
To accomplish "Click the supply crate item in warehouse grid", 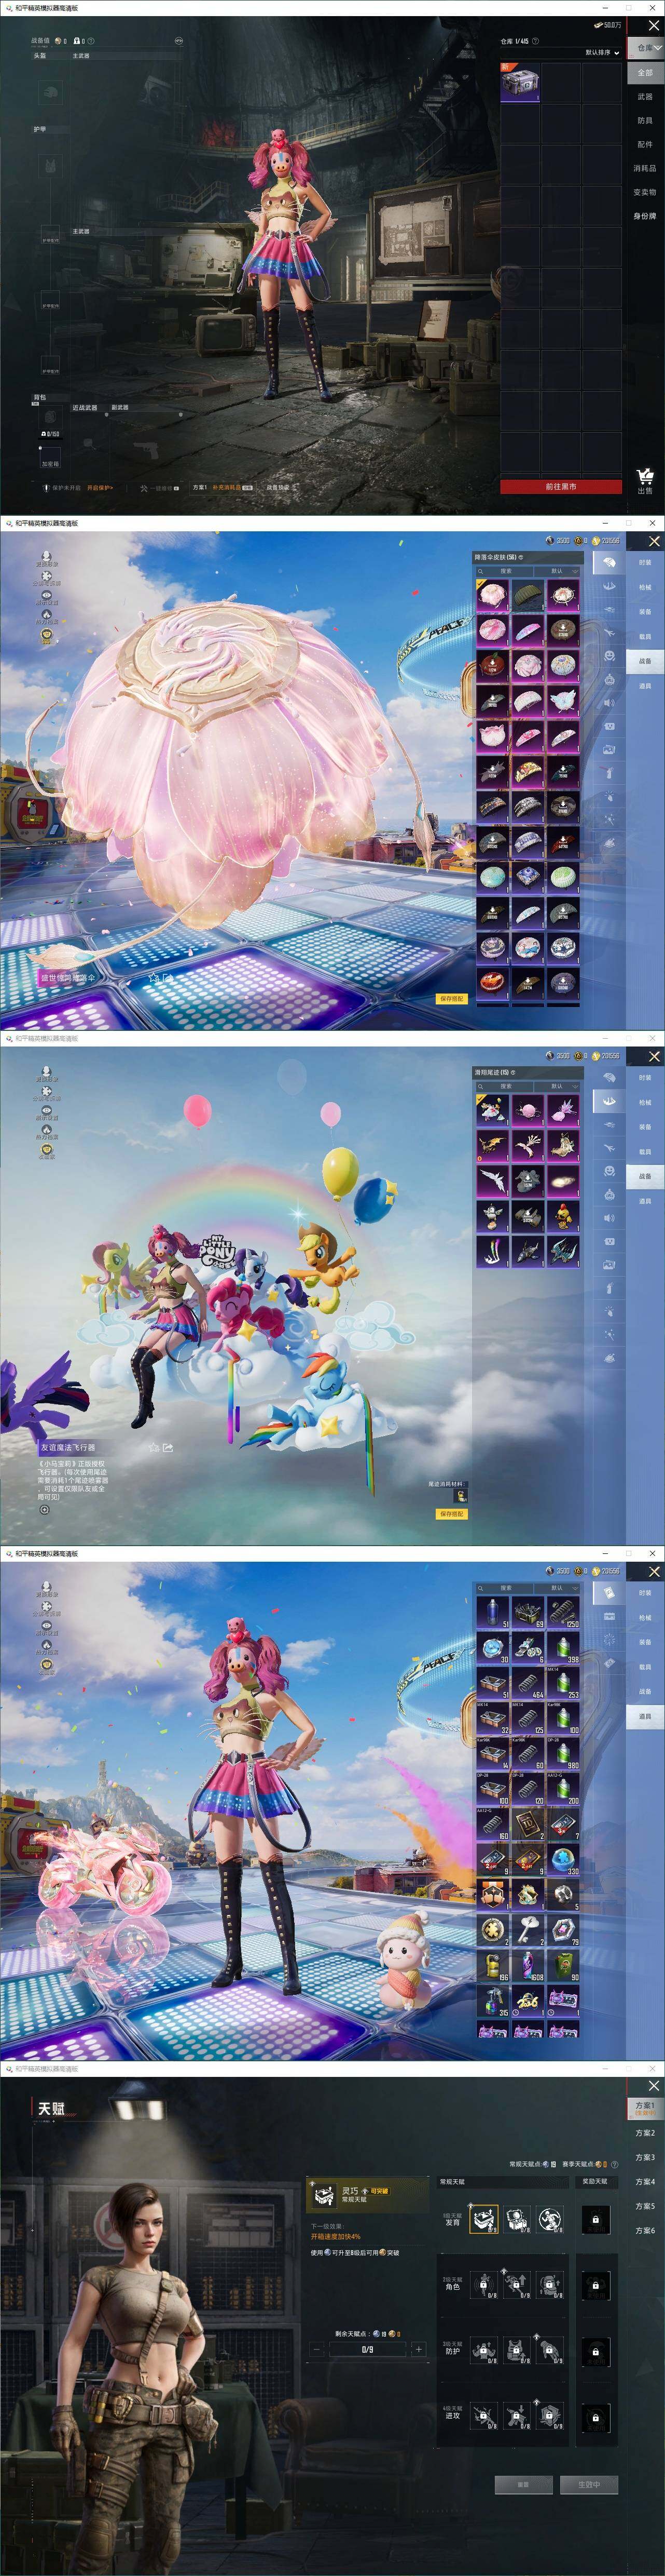I will pos(519,83).
